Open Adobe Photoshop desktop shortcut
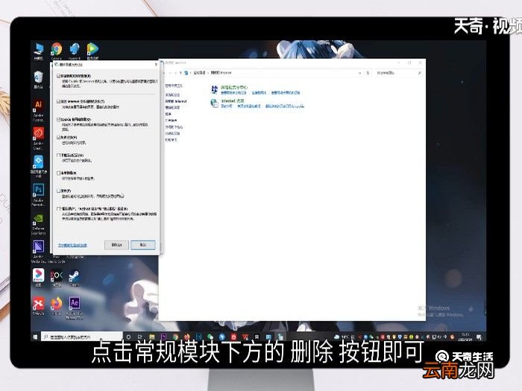 [39, 195]
